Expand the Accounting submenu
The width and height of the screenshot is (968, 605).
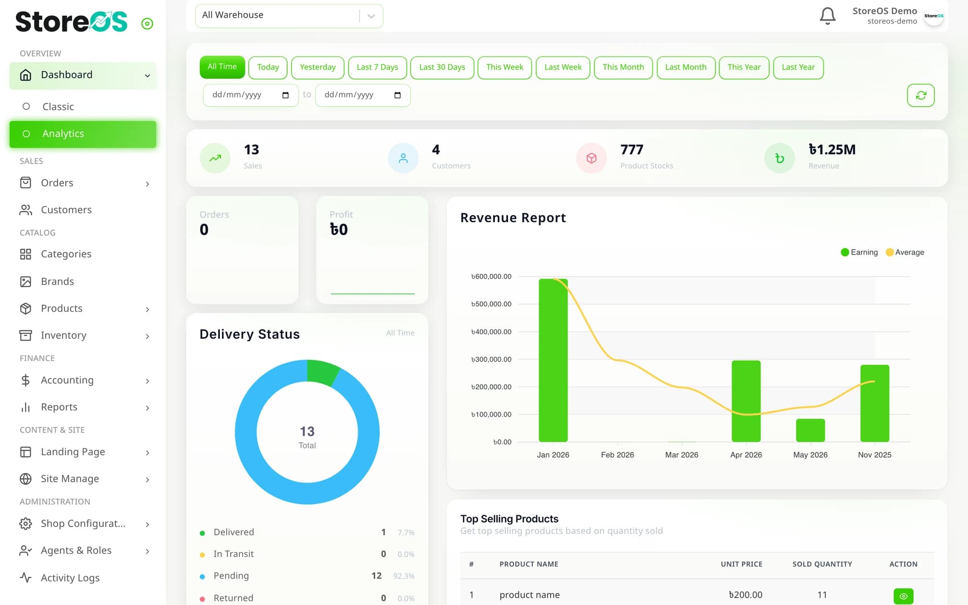(83, 380)
